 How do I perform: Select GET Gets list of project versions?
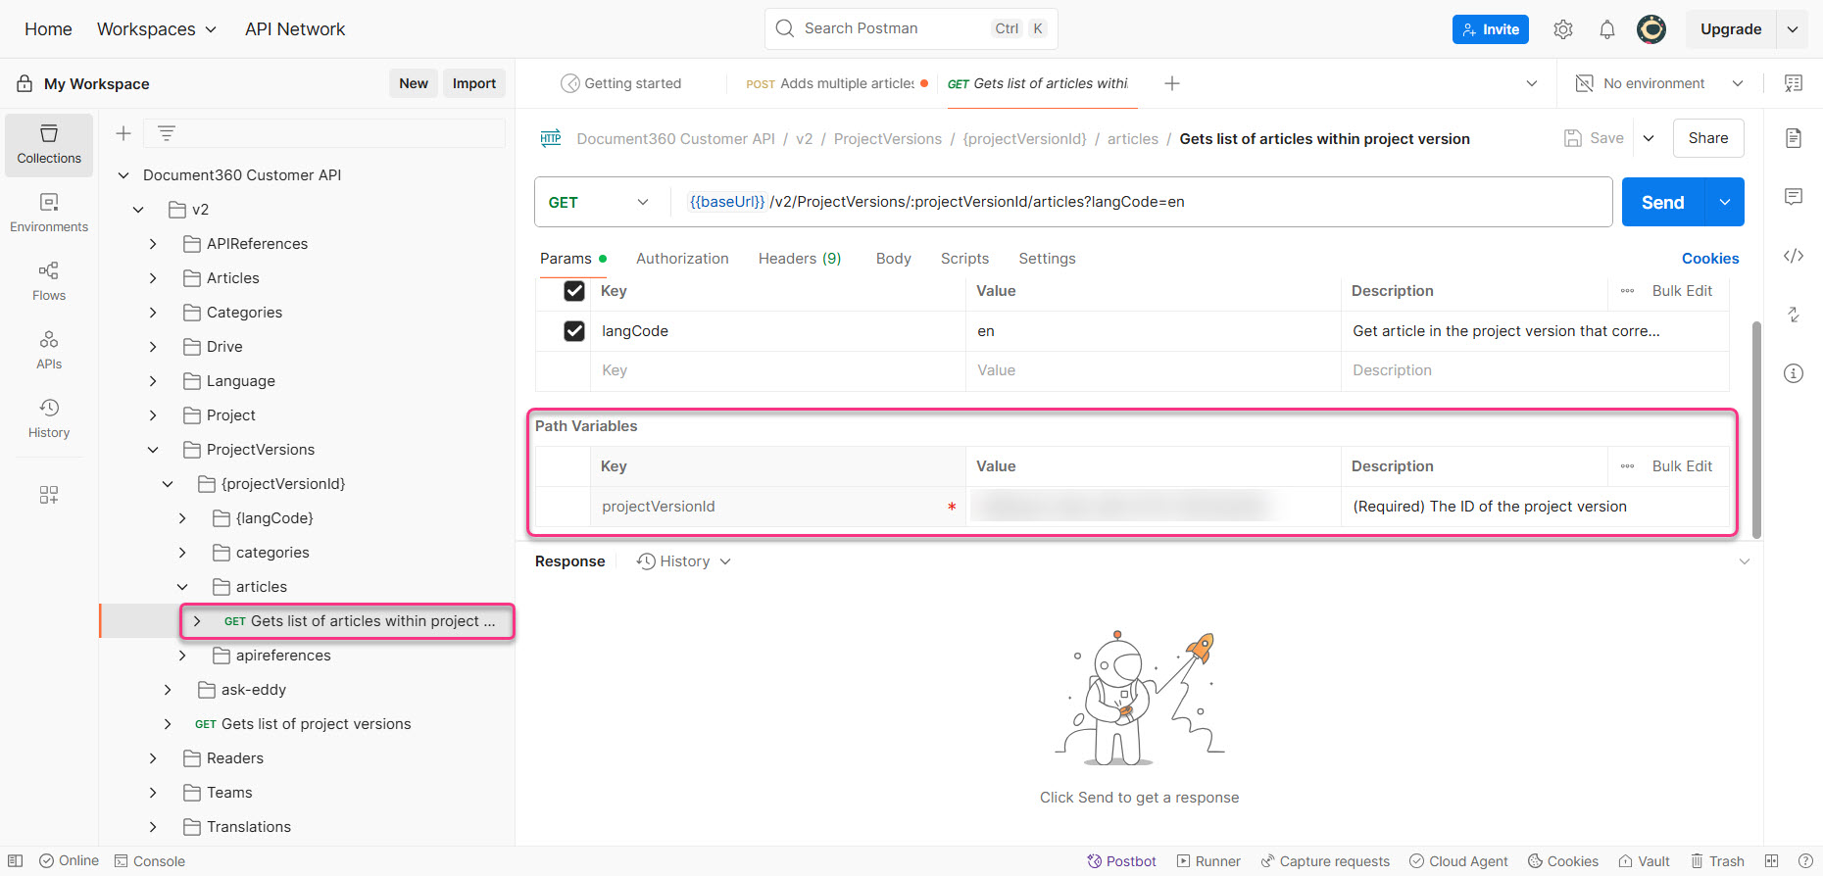click(303, 724)
